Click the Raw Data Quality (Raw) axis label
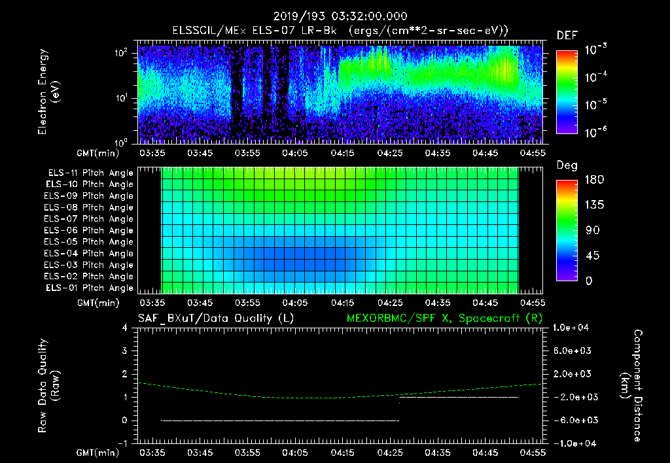The image size is (670, 463). click(48, 386)
